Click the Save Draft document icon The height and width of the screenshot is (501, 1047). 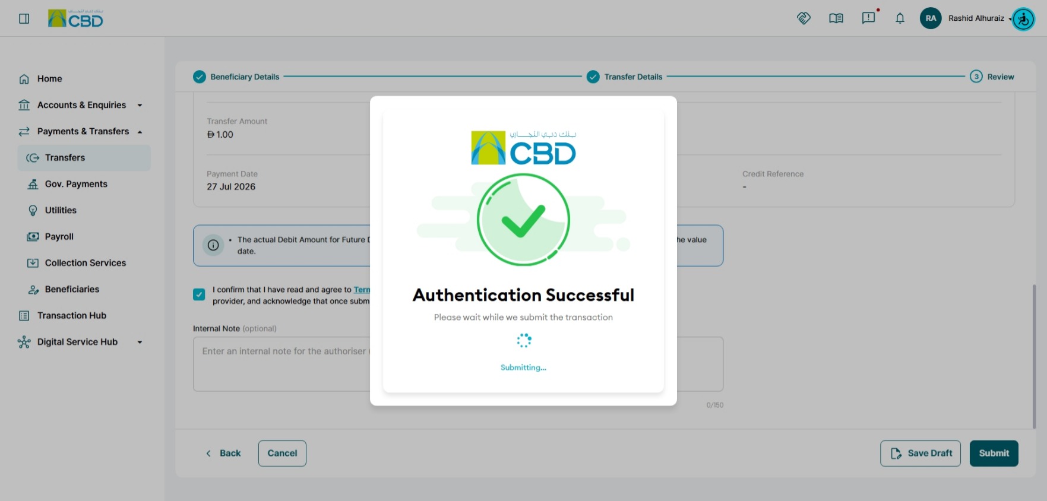pyautogui.click(x=896, y=454)
